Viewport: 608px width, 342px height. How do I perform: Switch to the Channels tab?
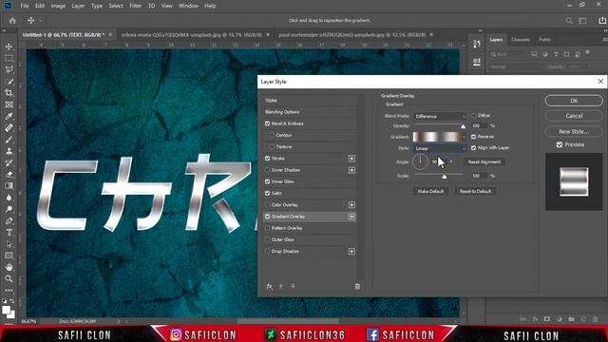pyautogui.click(x=521, y=40)
